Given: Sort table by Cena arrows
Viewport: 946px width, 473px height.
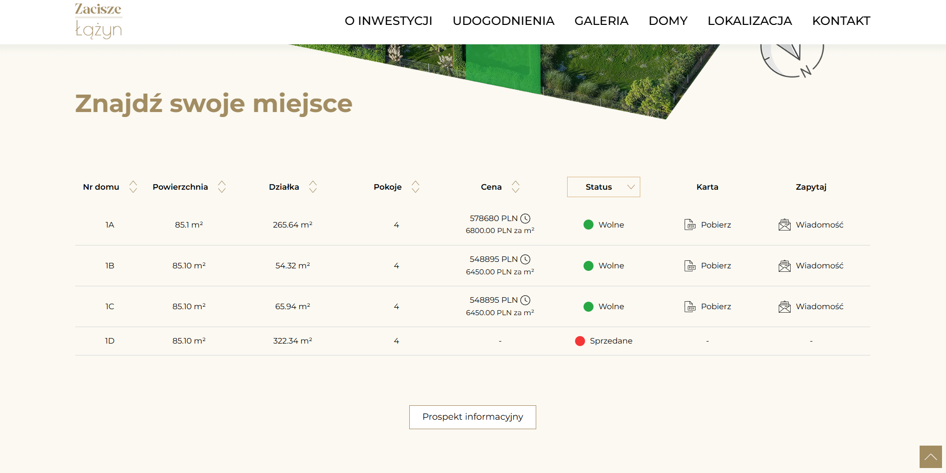Looking at the screenshot, I should (x=516, y=187).
